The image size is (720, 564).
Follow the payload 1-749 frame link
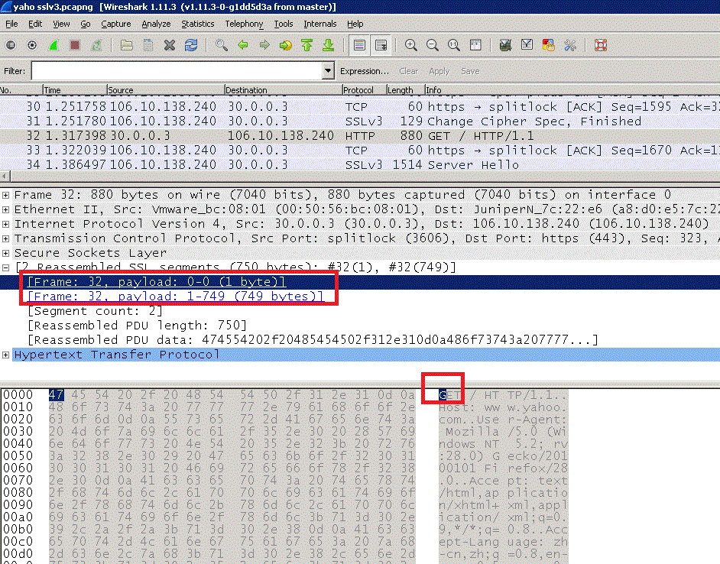175,297
